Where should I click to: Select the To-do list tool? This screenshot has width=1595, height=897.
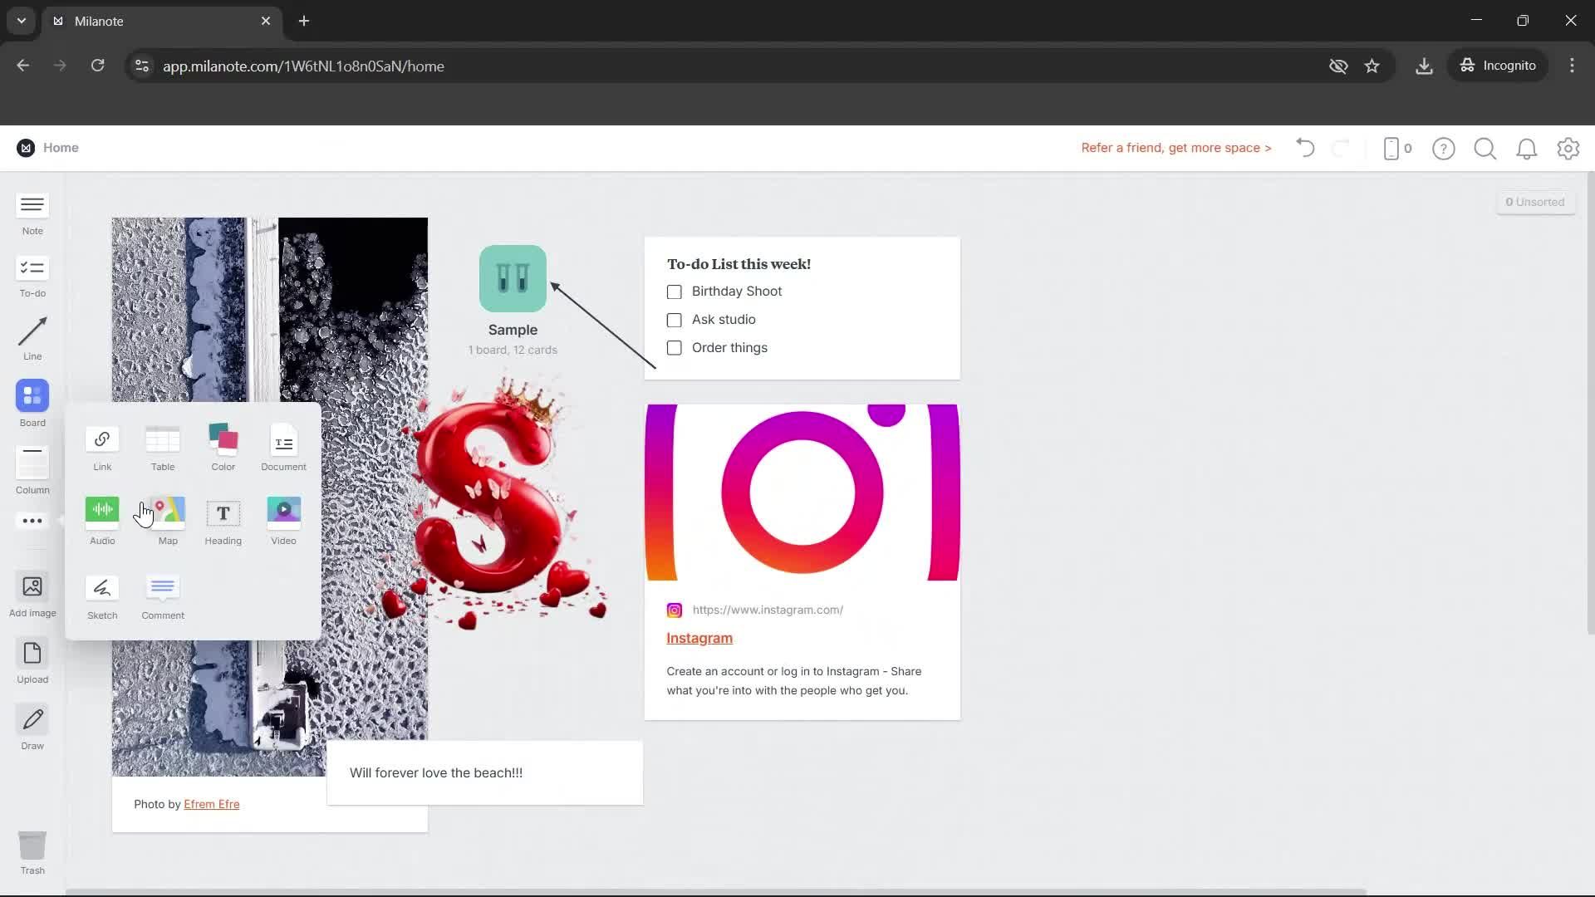tap(32, 274)
